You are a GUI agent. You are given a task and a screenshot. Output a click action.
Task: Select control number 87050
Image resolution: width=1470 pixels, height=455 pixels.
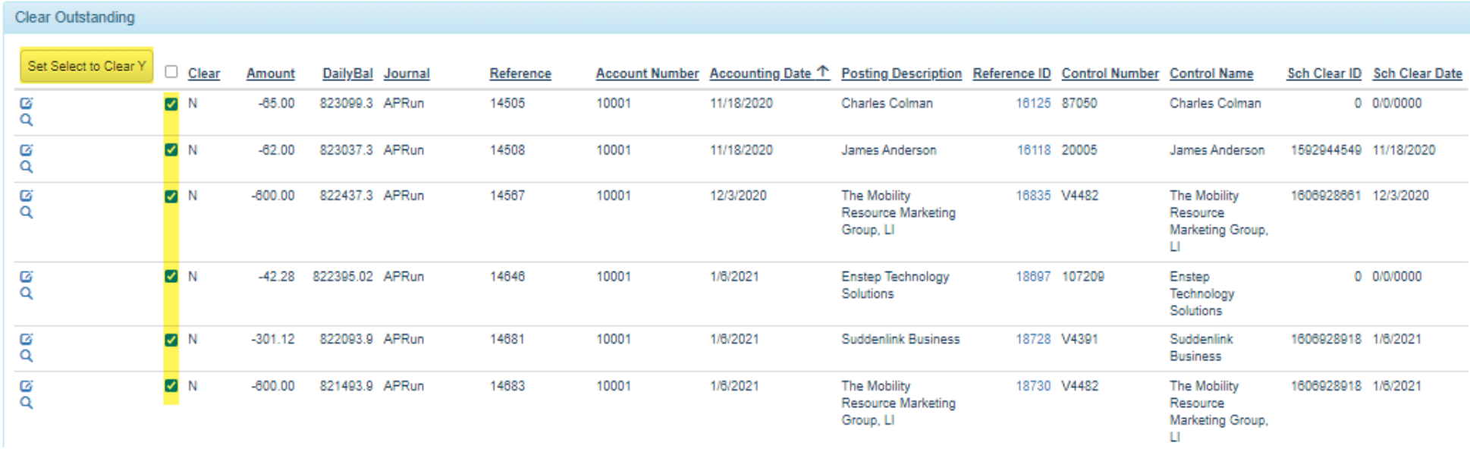(x=1079, y=103)
